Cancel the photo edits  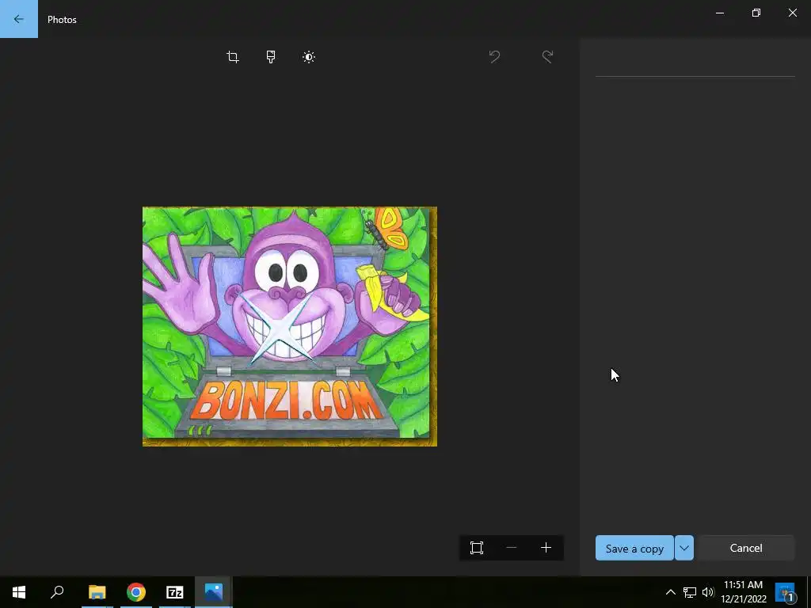pos(746,548)
